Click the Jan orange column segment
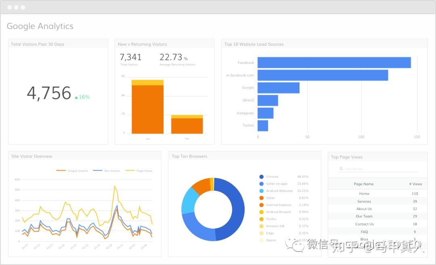The width and height of the screenshot is (436, 265). (147, 109)
